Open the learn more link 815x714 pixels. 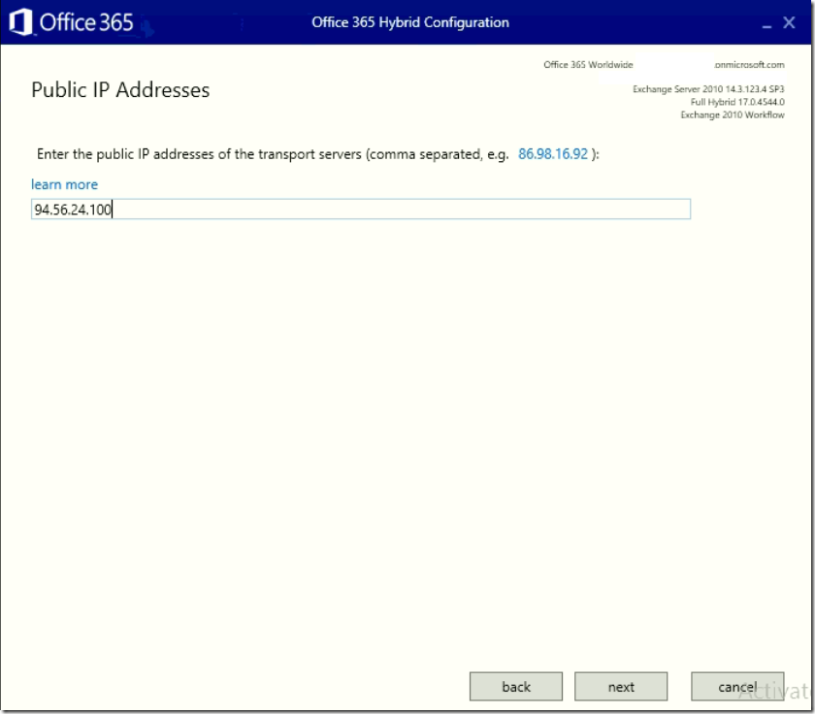[x=64, y=184]
